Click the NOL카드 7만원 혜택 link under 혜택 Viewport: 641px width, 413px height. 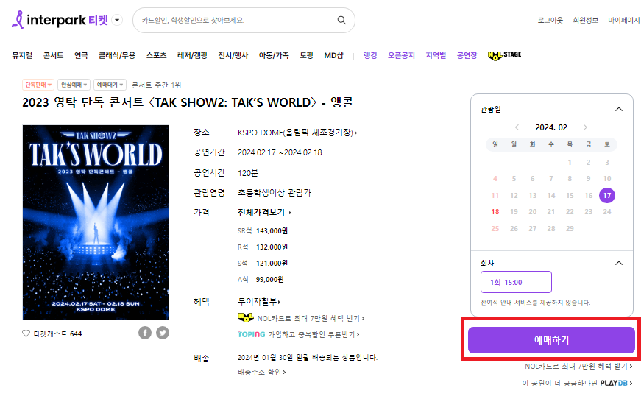[x=301, y=318]
